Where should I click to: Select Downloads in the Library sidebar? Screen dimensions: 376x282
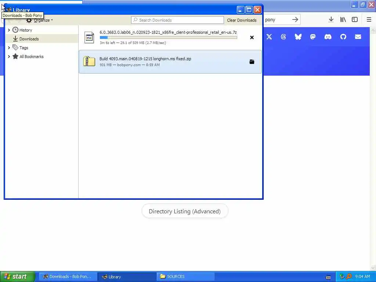point(42,39)
